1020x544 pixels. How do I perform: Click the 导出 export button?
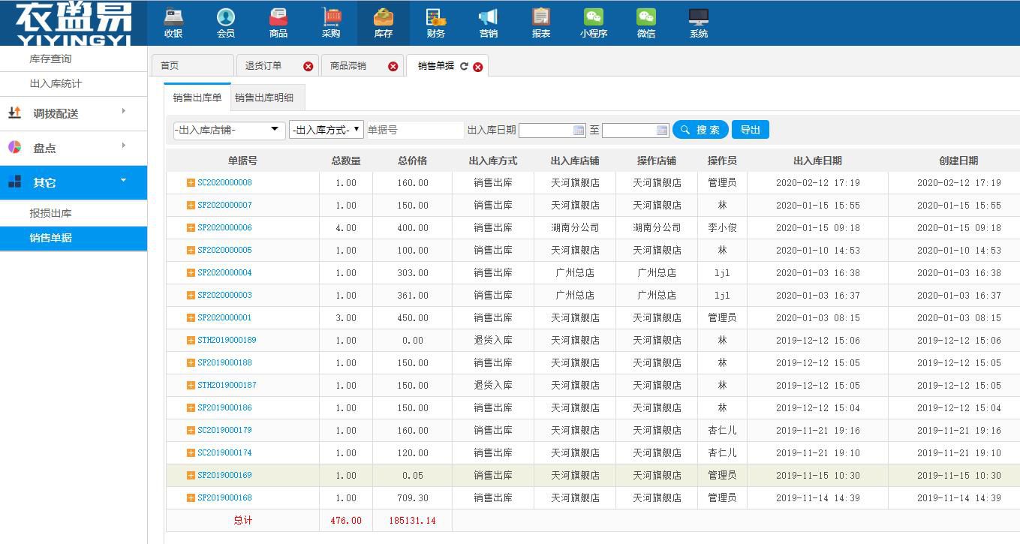pos(750,130)
